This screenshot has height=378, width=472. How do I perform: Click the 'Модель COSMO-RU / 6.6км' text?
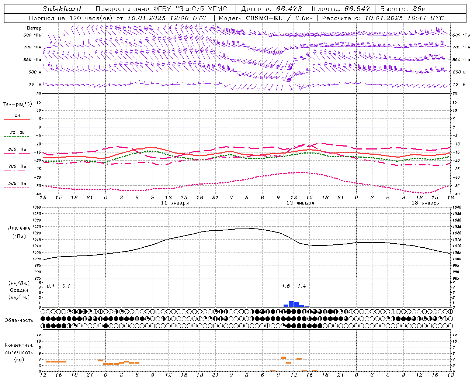tap(266, 18)
